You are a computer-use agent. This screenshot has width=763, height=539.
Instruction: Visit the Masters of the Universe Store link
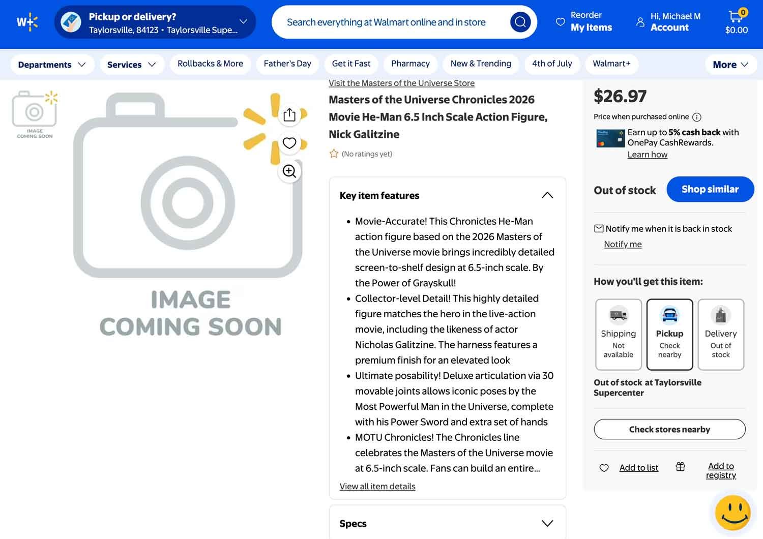click(401, 83)
